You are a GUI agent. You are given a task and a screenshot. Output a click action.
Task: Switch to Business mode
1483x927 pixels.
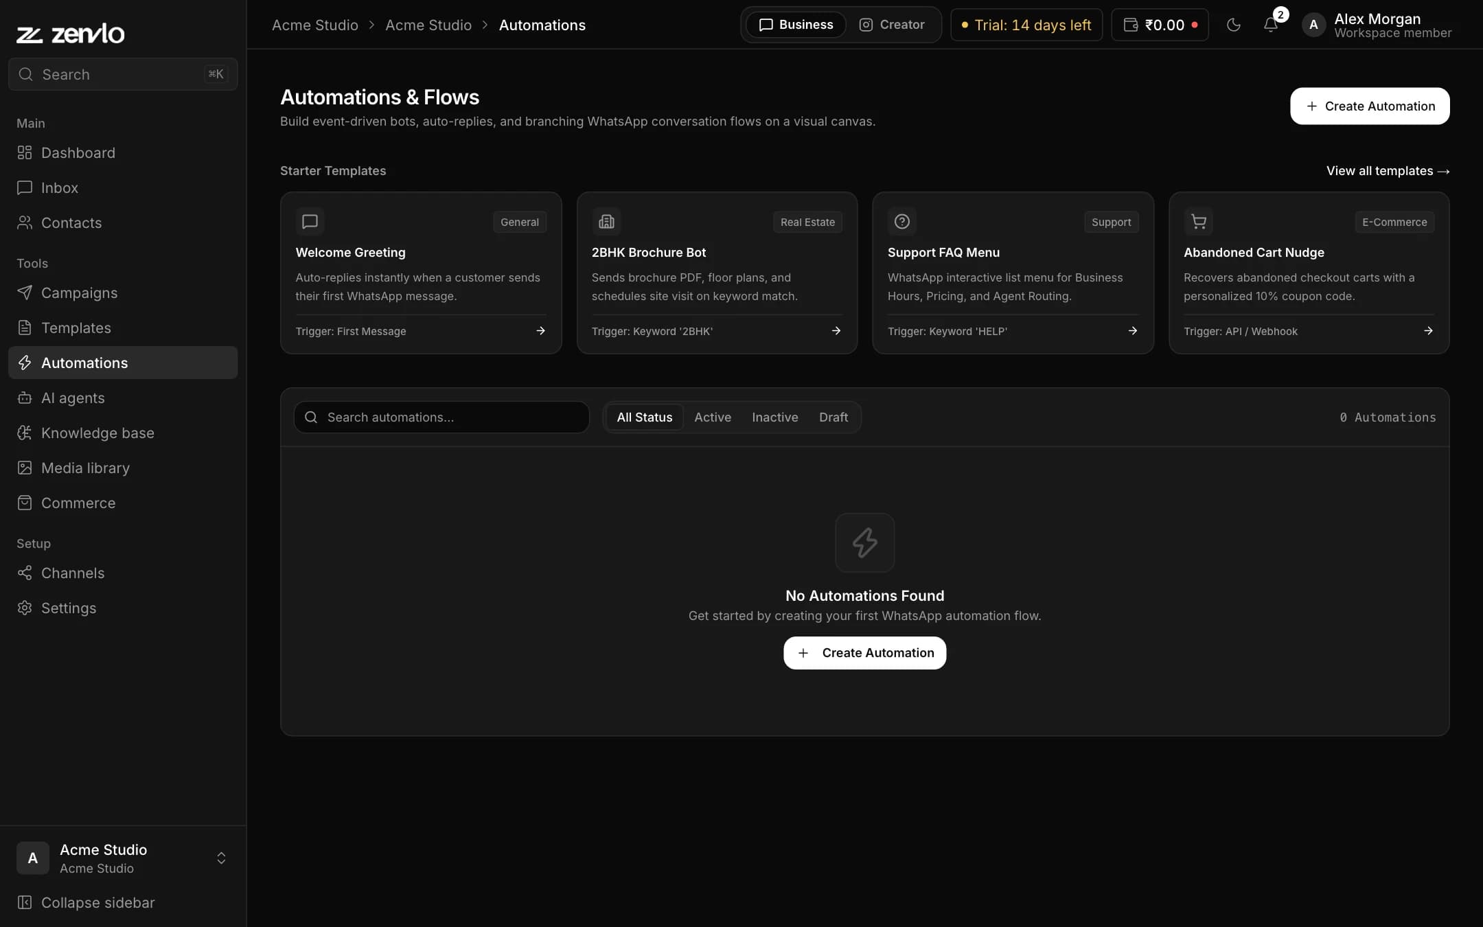[x=796, y=25]
